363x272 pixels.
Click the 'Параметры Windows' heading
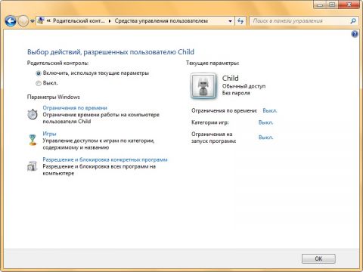tap(54, 97)
